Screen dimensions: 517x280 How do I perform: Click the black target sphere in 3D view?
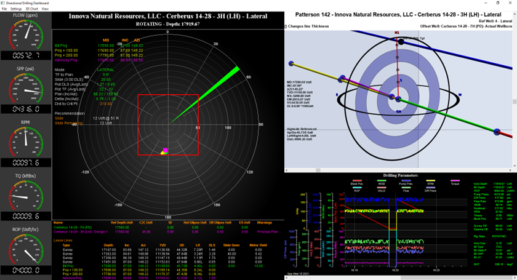click(401, 42)
